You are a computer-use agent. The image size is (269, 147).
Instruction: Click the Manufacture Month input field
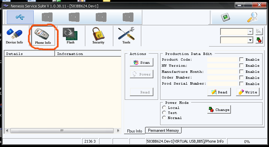[x=222, y=71]
